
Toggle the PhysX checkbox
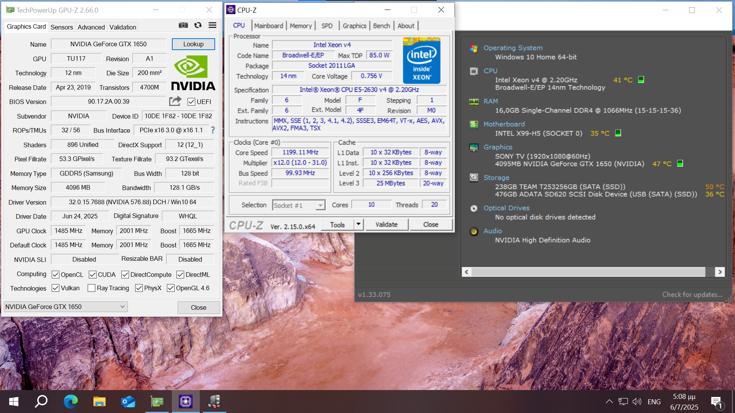tap(139, 288)
